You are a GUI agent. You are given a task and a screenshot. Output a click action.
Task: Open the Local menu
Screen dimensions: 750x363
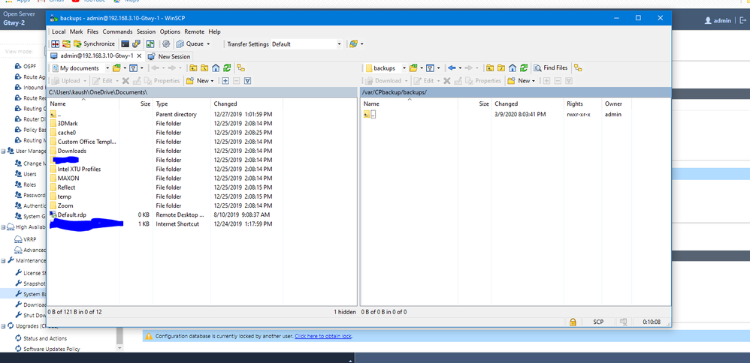tap(59, 31)
